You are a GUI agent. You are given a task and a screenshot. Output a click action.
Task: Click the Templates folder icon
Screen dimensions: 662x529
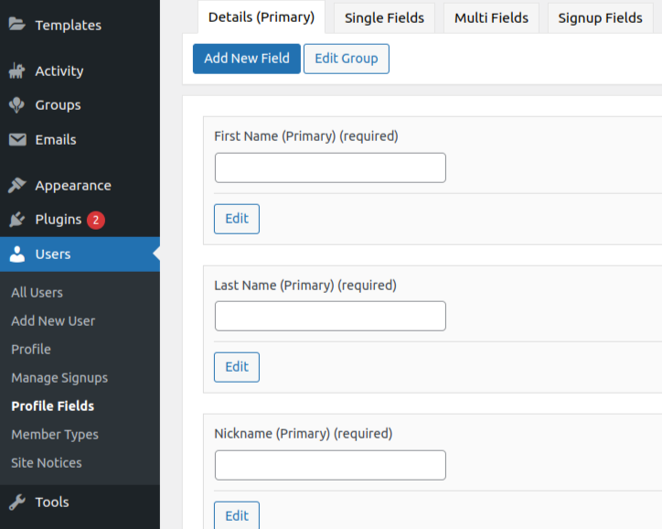pos(17,25)
